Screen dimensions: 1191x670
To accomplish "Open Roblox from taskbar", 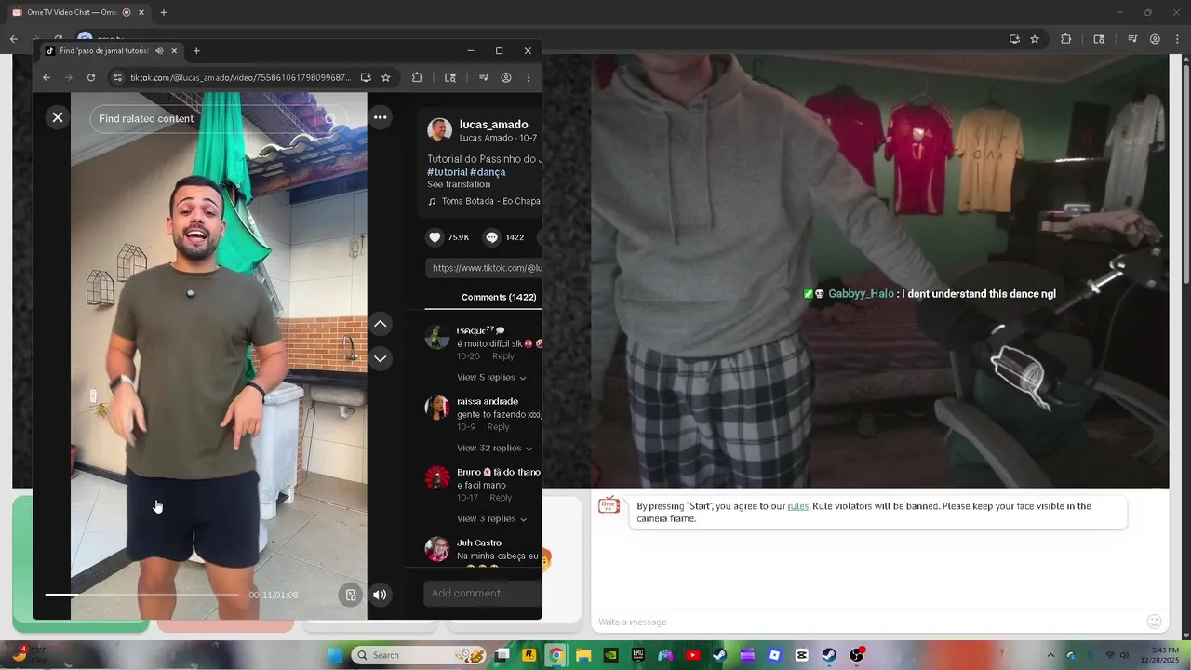I will (x=774, y=655).
